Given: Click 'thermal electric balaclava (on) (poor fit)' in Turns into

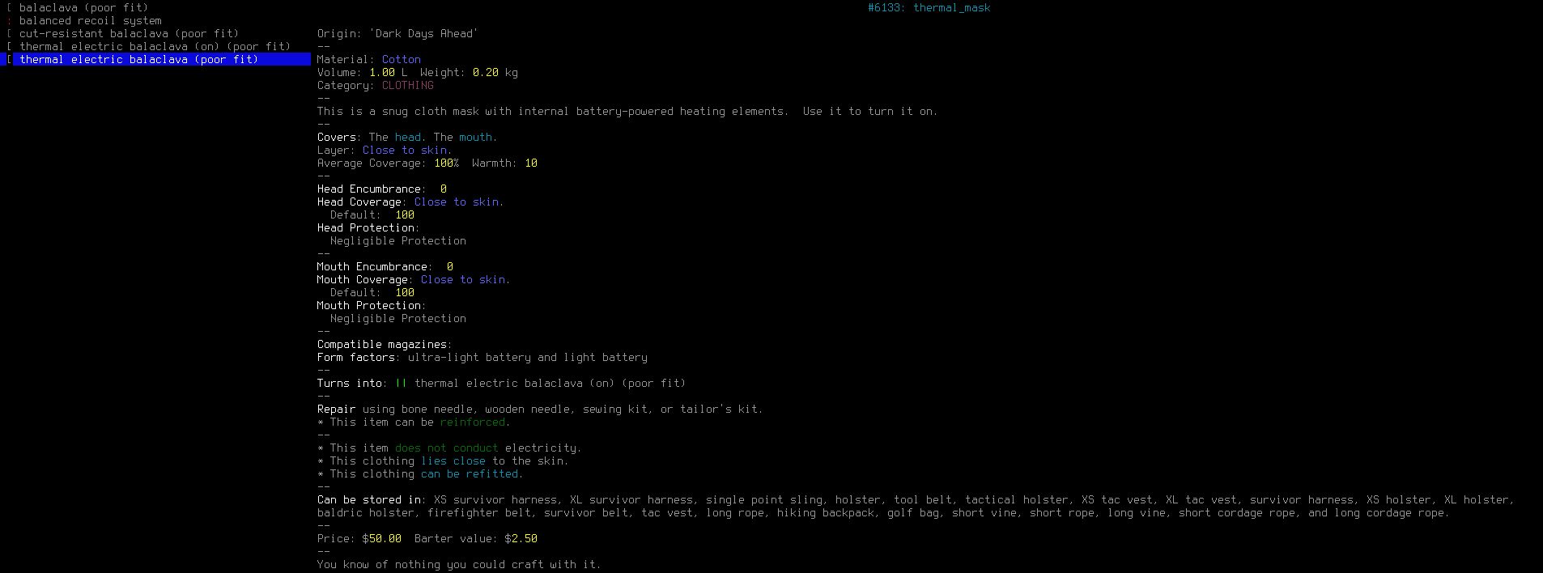Looking at the screenshot, I should tap(550, 384).
